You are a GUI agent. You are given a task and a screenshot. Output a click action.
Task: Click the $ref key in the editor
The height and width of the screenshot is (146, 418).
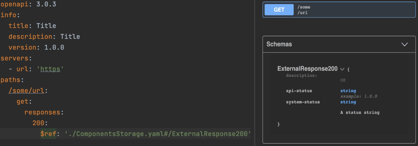coord(48,134)
